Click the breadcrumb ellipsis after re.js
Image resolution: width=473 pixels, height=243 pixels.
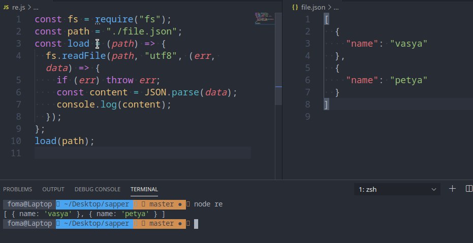coord(36,8)
